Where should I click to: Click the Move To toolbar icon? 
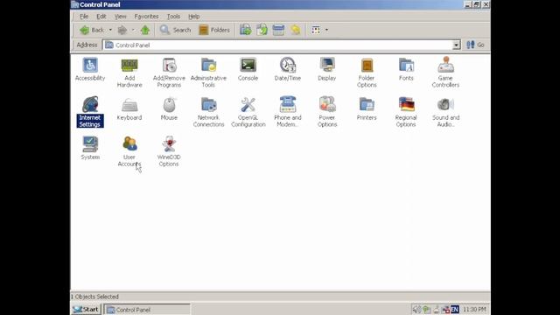(246, 30)
